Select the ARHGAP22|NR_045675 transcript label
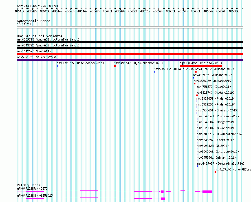Screen dimensions: 251x202 click(32, 188)
